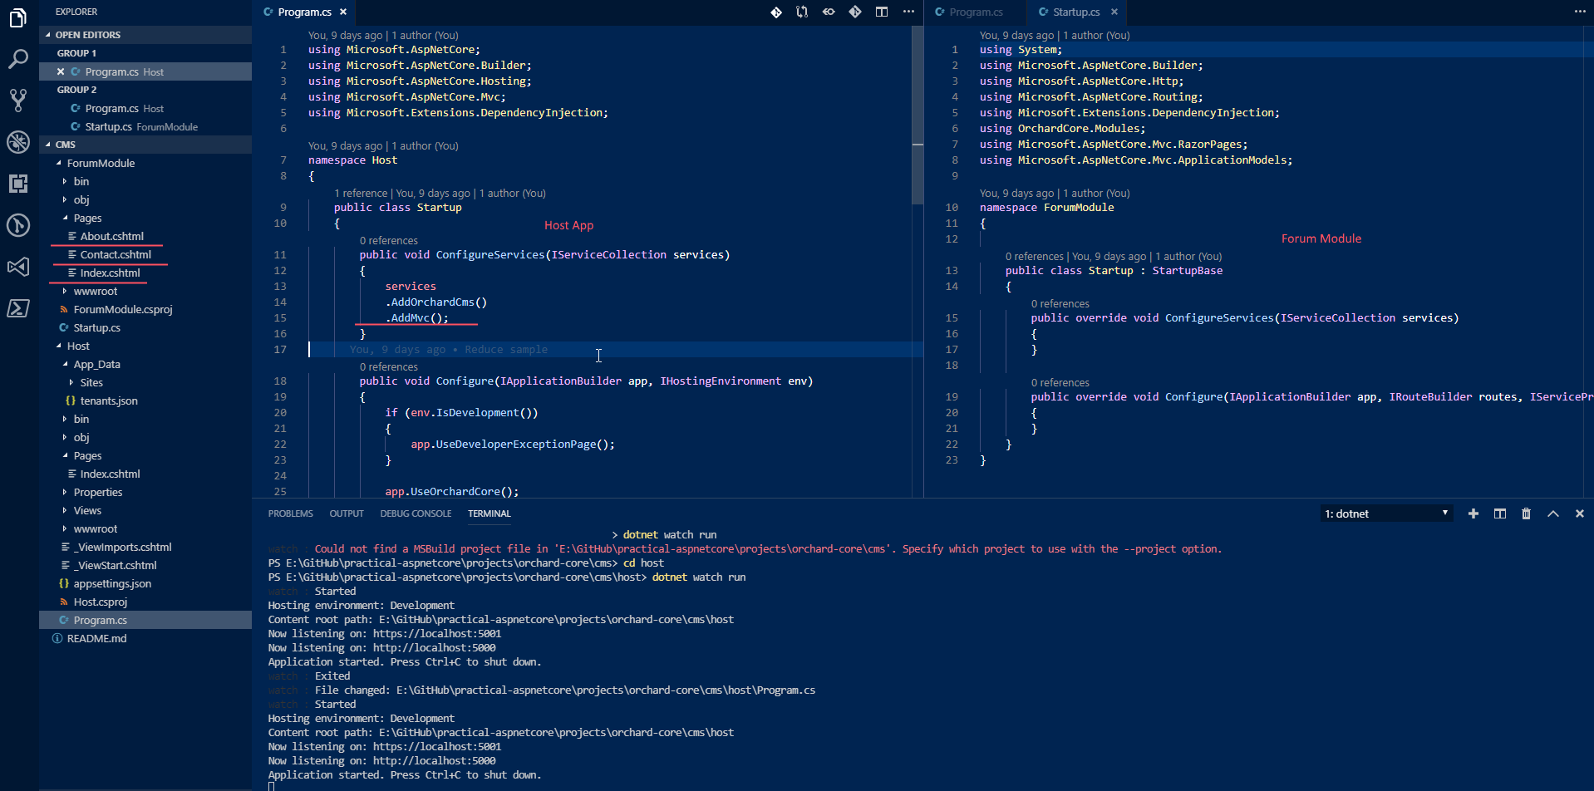Open more actions menu for left editor group
Viewport: 1594px width, 791px height.
click(908, 12)
